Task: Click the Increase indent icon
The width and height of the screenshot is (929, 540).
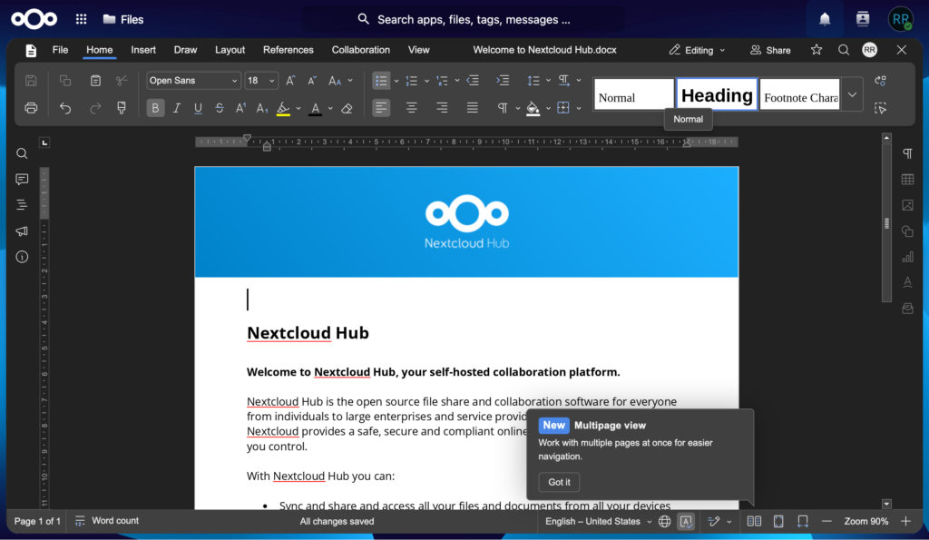Action: [x=503, y=81]
